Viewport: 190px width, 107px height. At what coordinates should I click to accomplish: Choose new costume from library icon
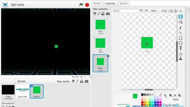click(x=95, y=13)
